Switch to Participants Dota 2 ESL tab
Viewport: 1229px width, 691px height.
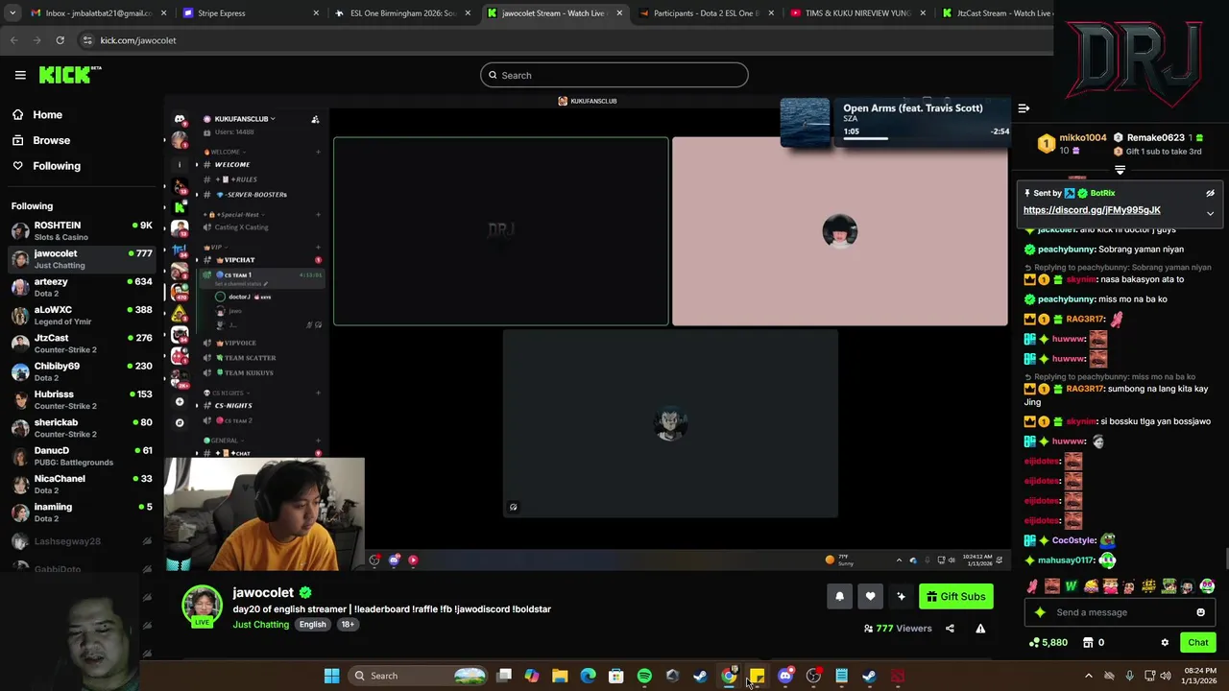(706, 13)
